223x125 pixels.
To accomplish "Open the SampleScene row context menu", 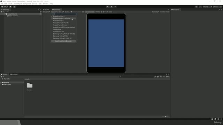I will pos(41,14).
